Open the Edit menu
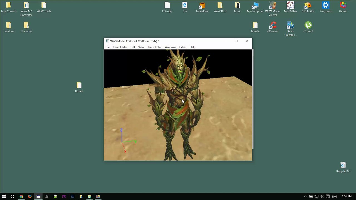 (133, 47)
